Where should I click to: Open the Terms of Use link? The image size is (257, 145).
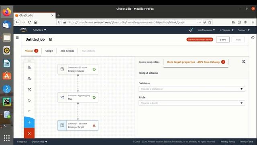(x=246, y=141)
